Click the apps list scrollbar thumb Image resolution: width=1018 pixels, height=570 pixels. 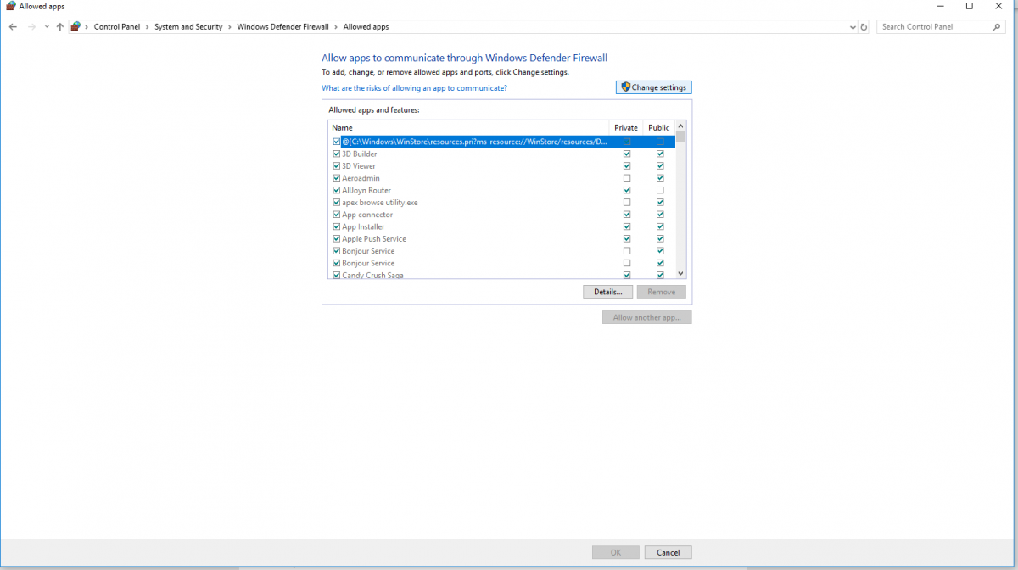click(x=680, y=137)
